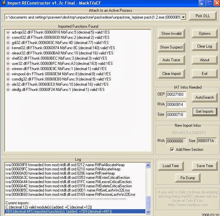Screen dimensions: 220x216
Task: Select the kernel32.dll FThunk:00060974 row
Action: coord(63,48)
